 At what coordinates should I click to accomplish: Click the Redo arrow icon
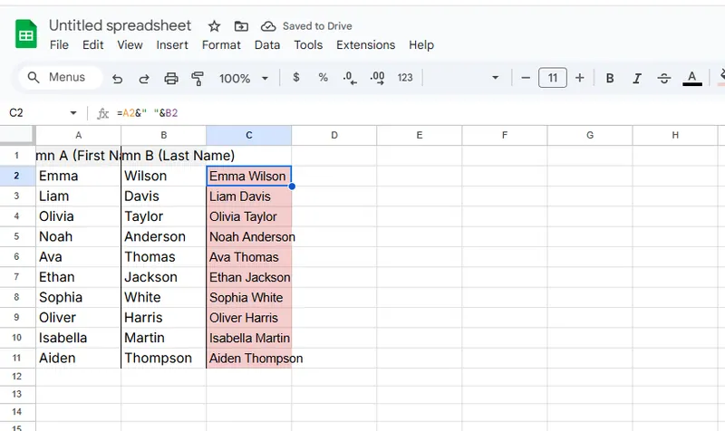point(144,78)
